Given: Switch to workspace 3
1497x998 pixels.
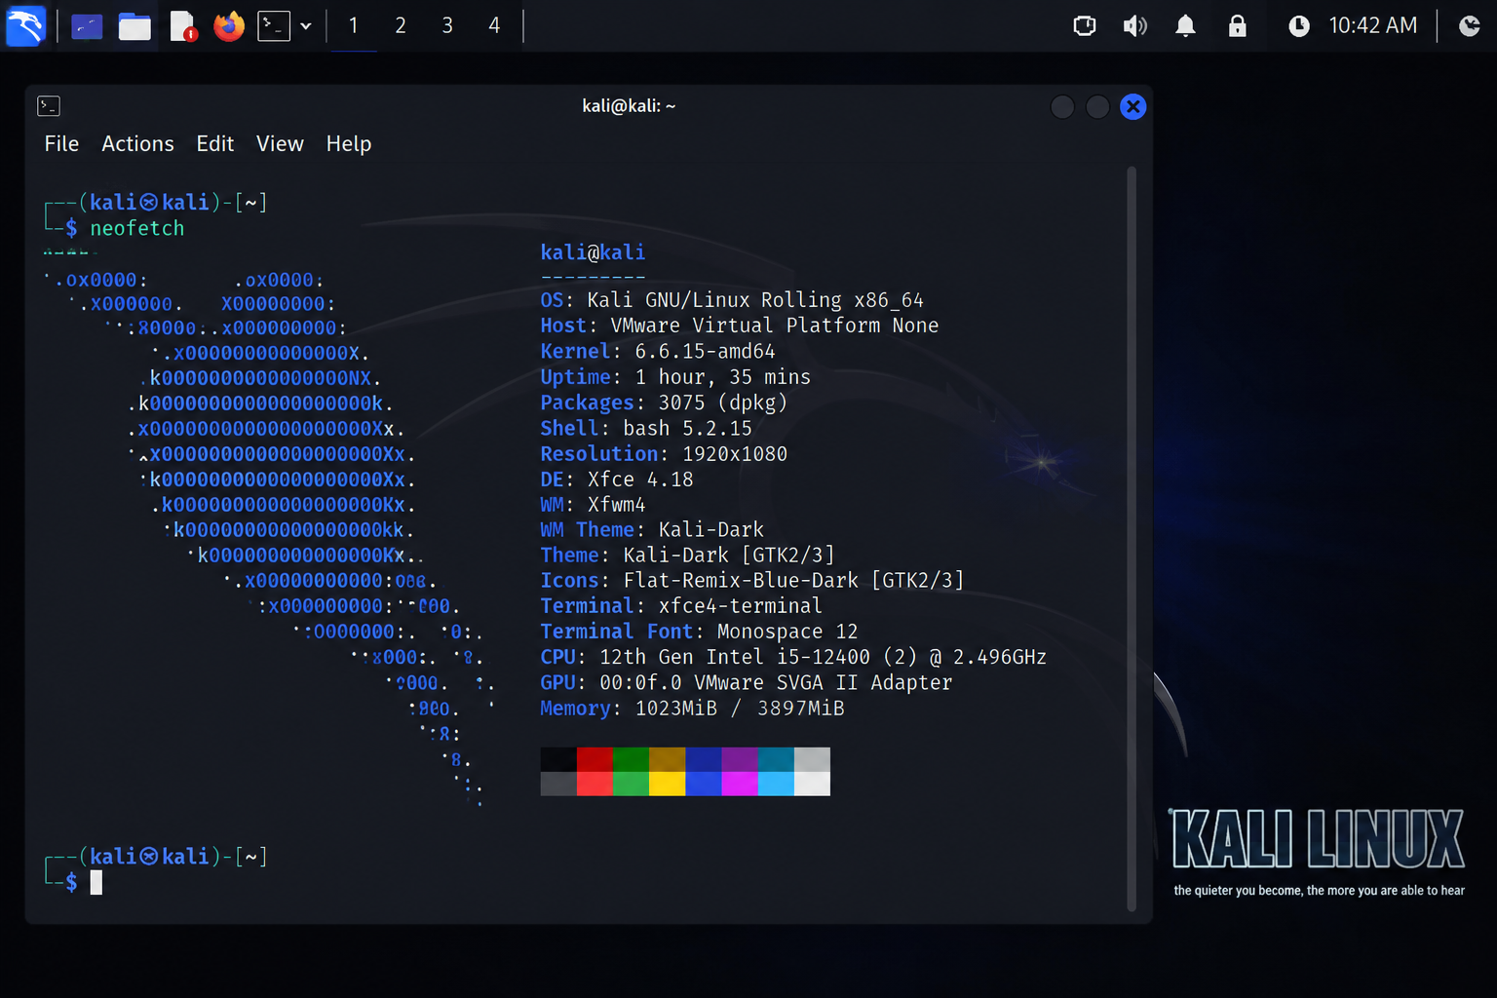Looking at the screenshot, I should (x=447, y=26).
